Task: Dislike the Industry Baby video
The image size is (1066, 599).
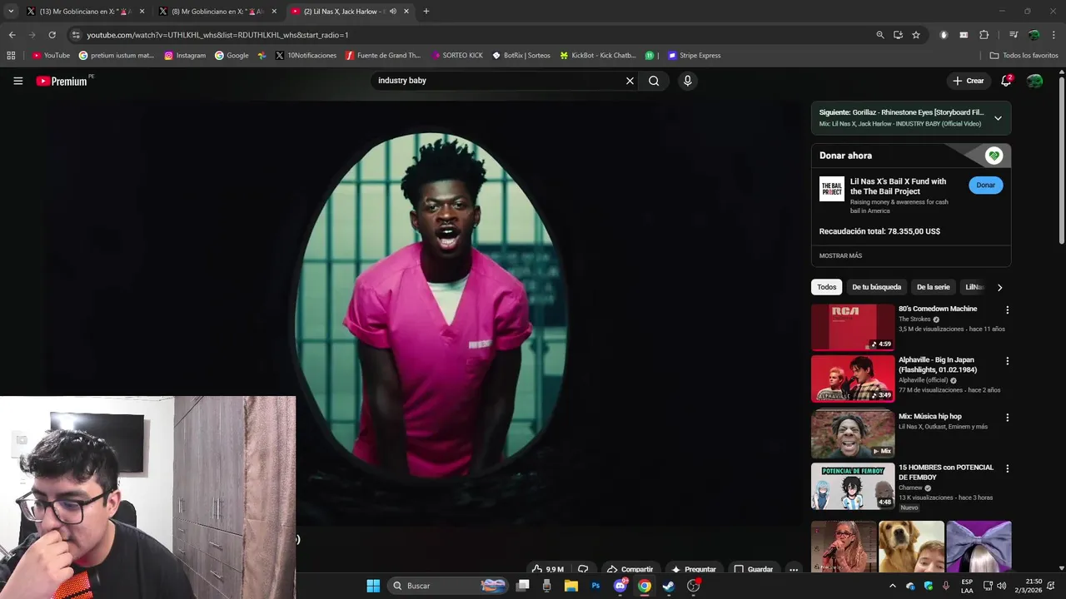Action: pyautogui.click(x=583, y=569)
